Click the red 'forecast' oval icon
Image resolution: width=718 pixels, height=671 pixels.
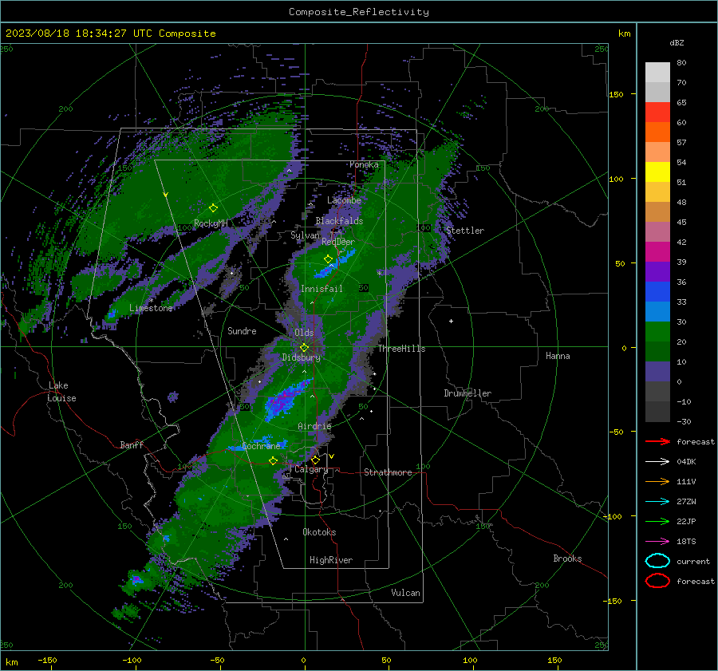click(657, 581)
